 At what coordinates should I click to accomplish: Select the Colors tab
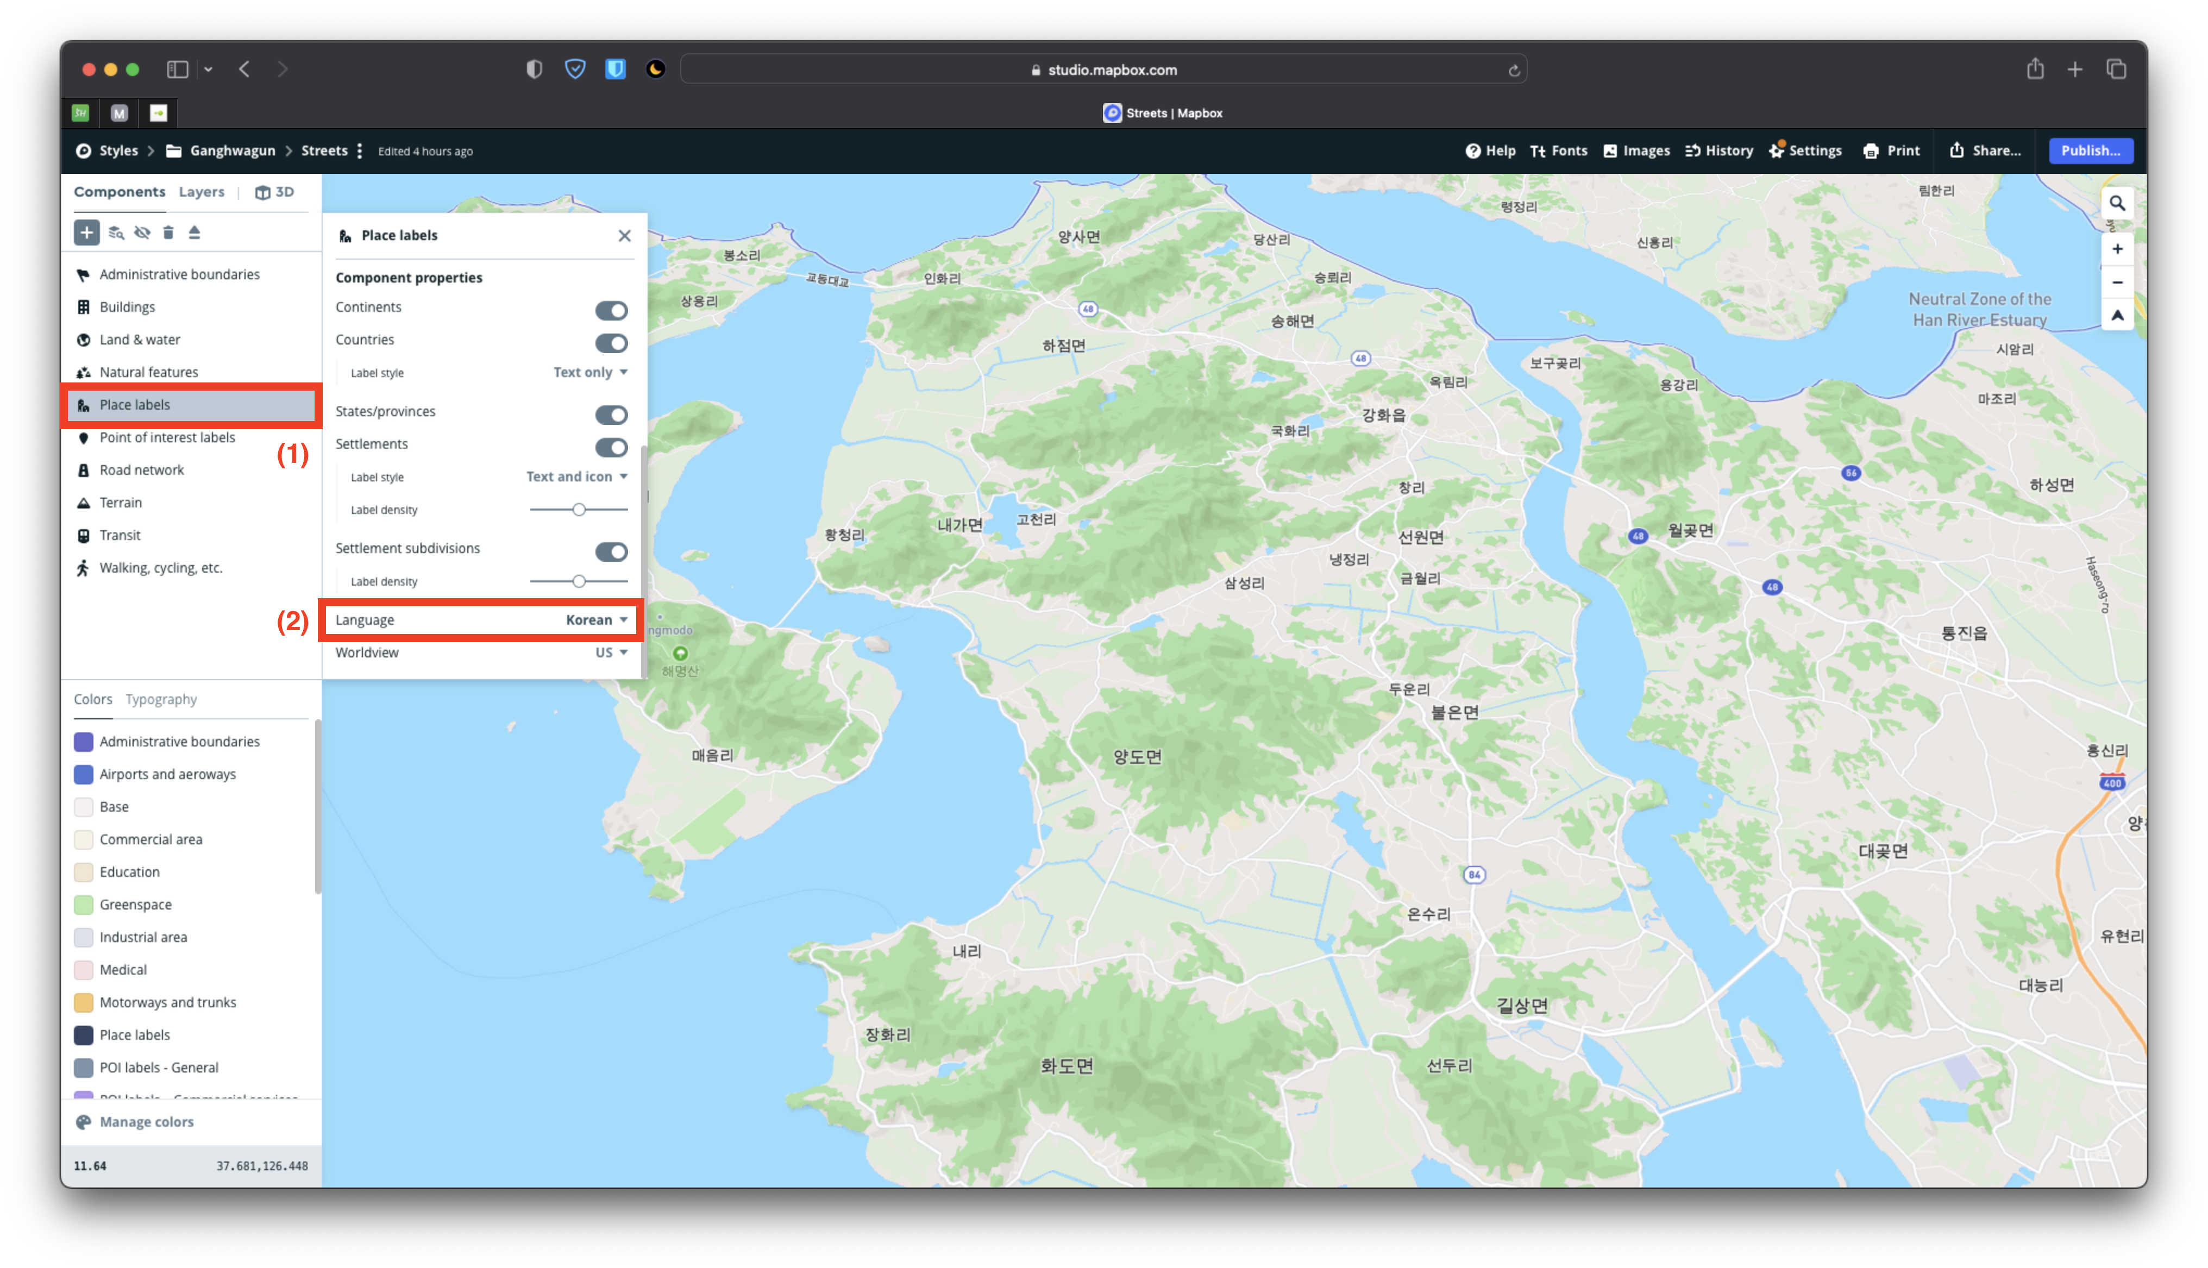point(93,699)
